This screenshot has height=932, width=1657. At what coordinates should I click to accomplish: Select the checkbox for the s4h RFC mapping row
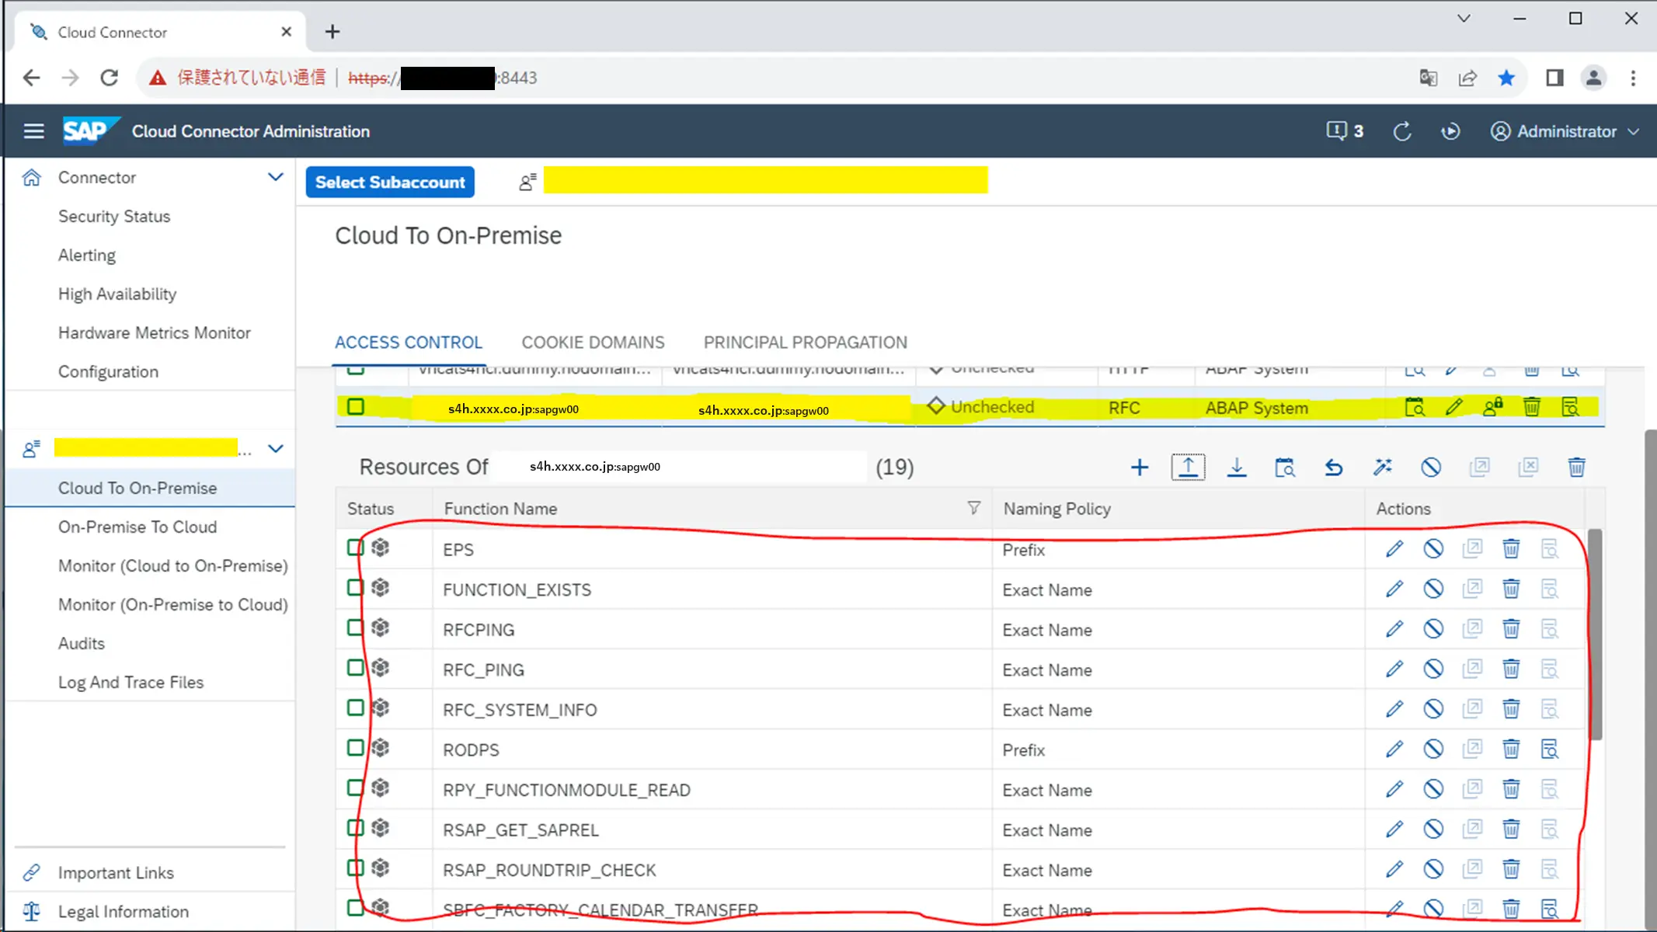tap(356, 406)
